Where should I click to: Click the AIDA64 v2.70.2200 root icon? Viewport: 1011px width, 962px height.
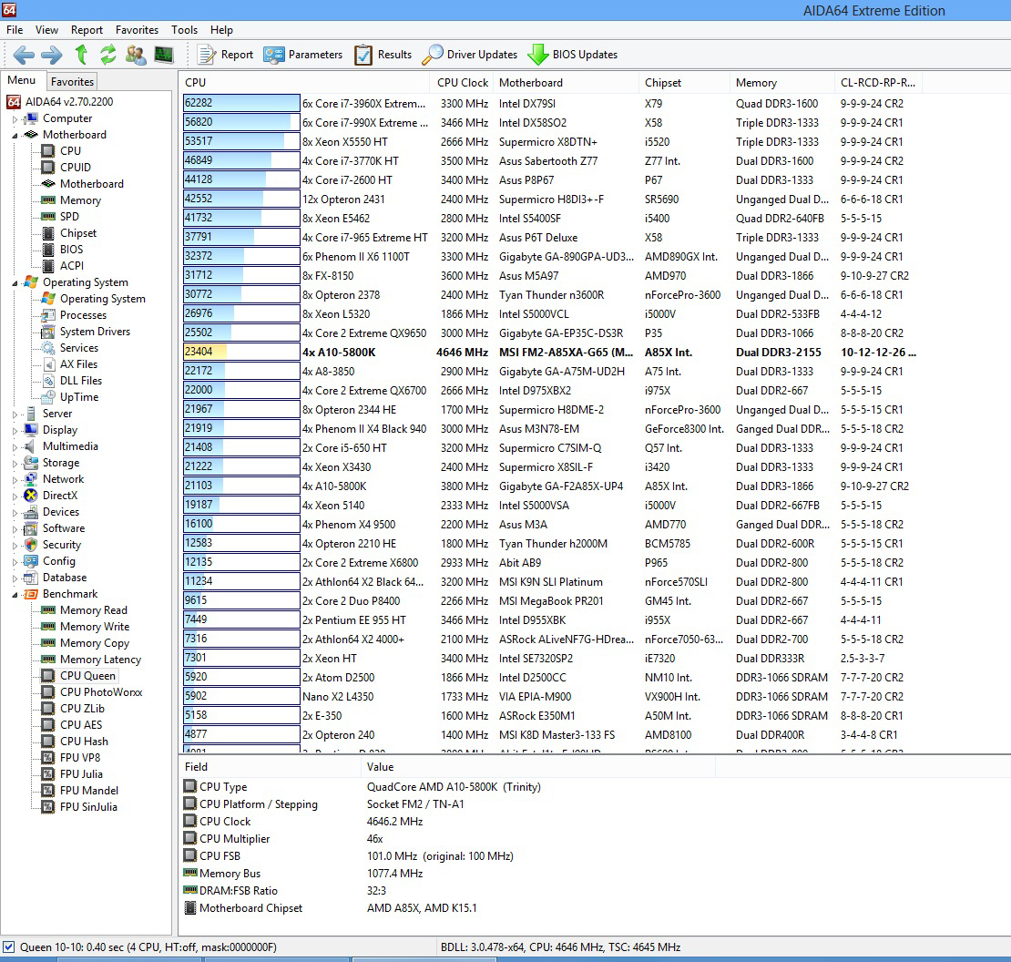[x=14, y=102]
